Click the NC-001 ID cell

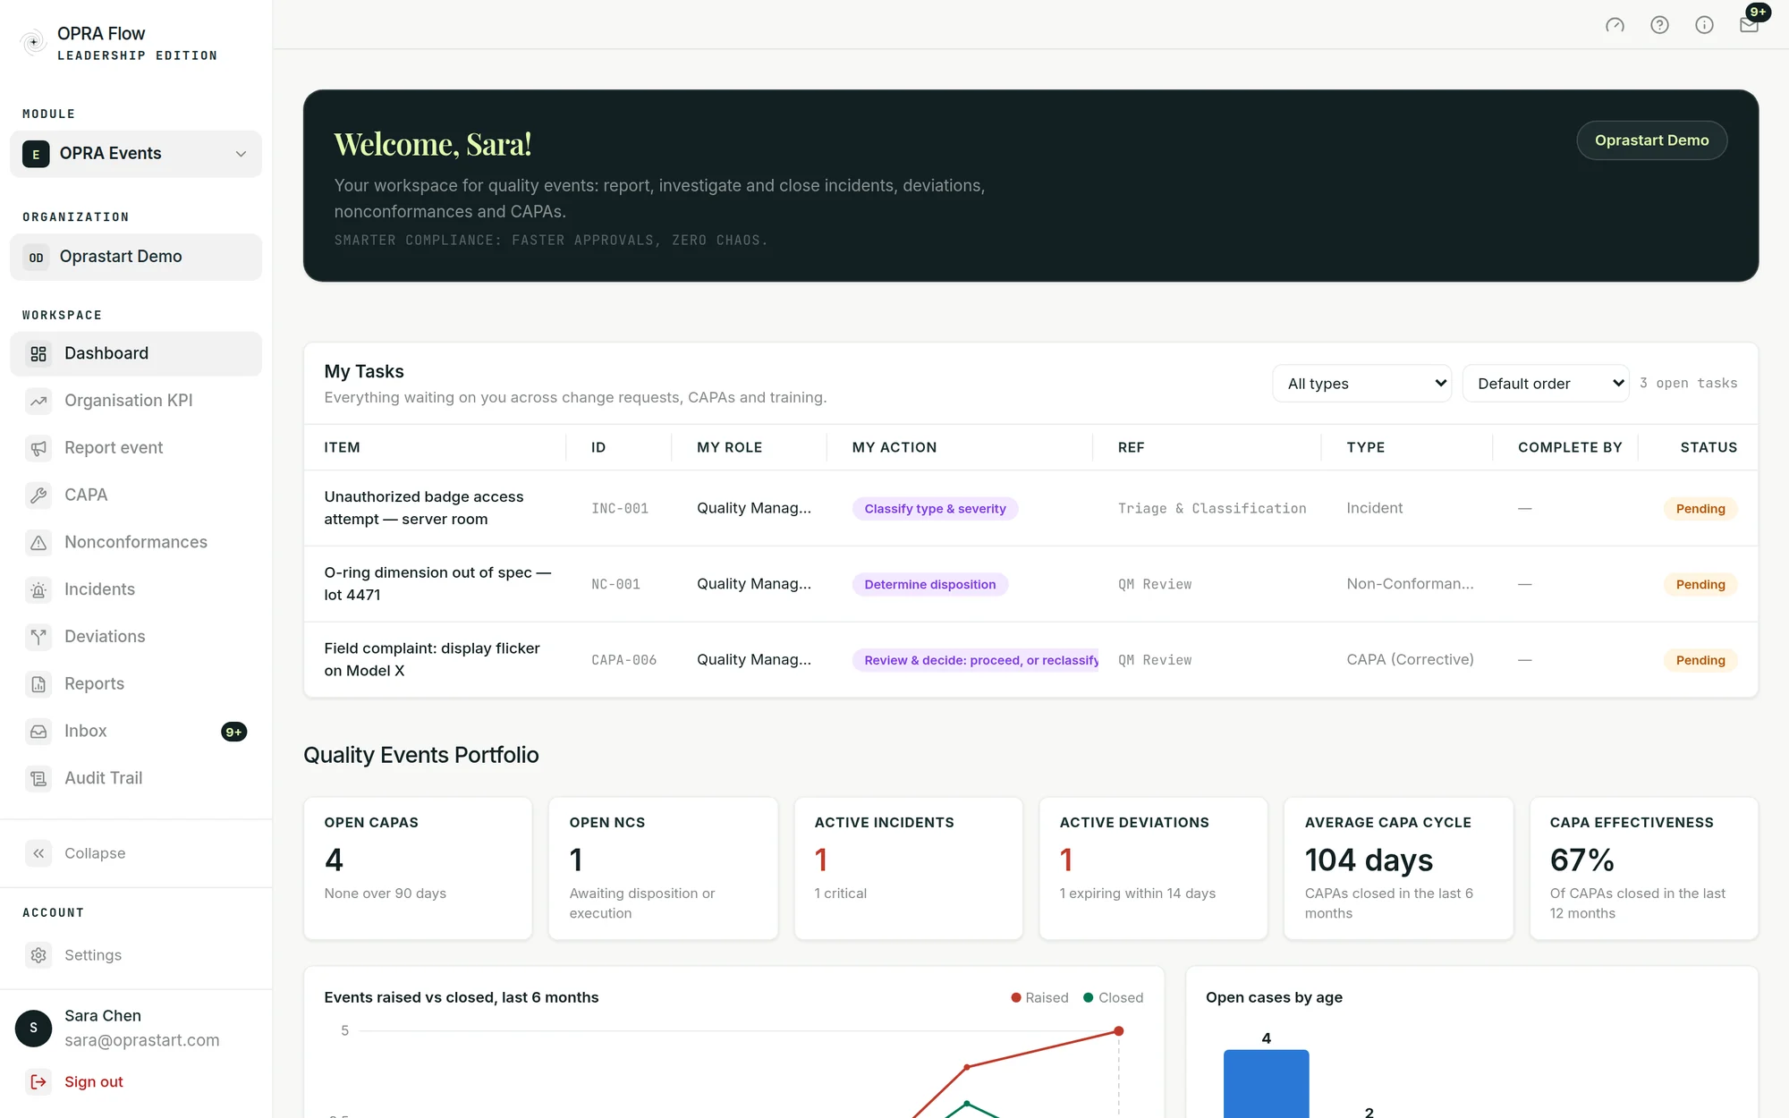615,585
